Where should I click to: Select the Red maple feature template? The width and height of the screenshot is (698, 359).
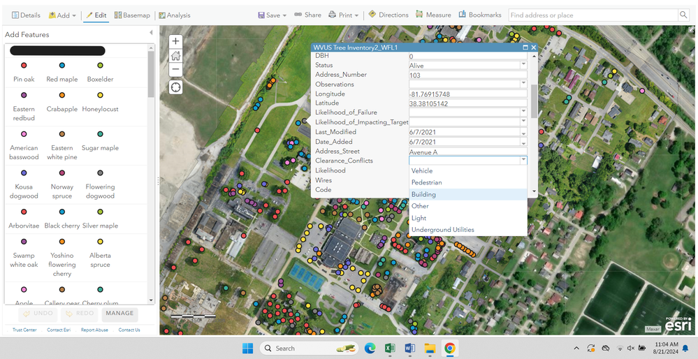pyautogui.click(x=62, y=73)
